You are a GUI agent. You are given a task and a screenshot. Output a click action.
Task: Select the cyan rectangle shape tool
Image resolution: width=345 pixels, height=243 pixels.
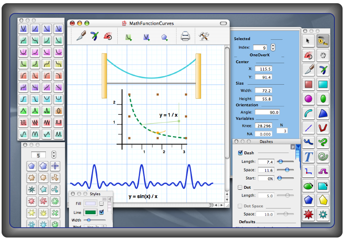click(323, 84)
